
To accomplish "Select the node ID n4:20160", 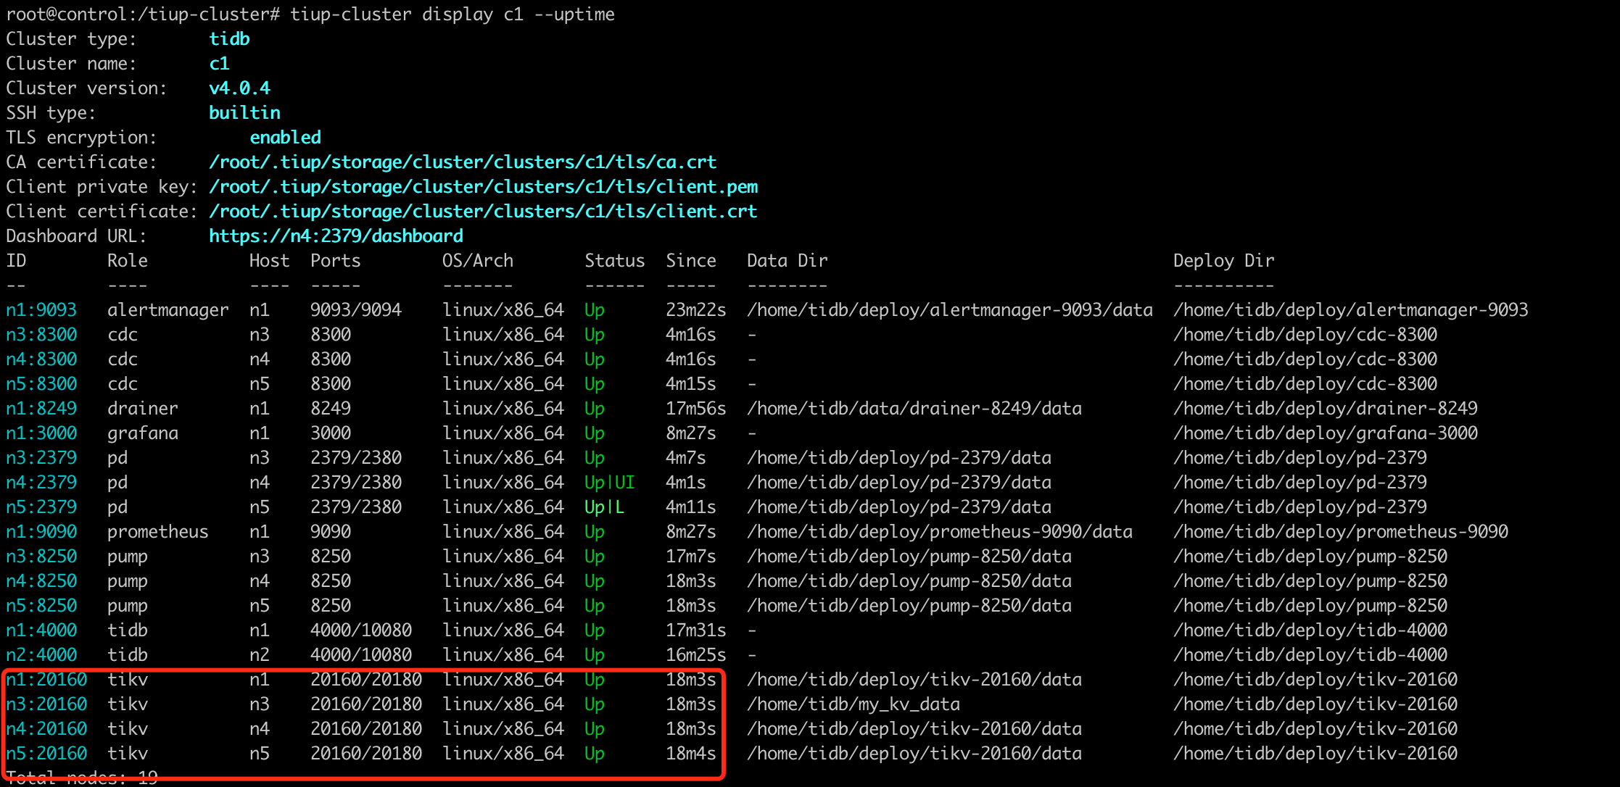I will (x=46, y=729).
